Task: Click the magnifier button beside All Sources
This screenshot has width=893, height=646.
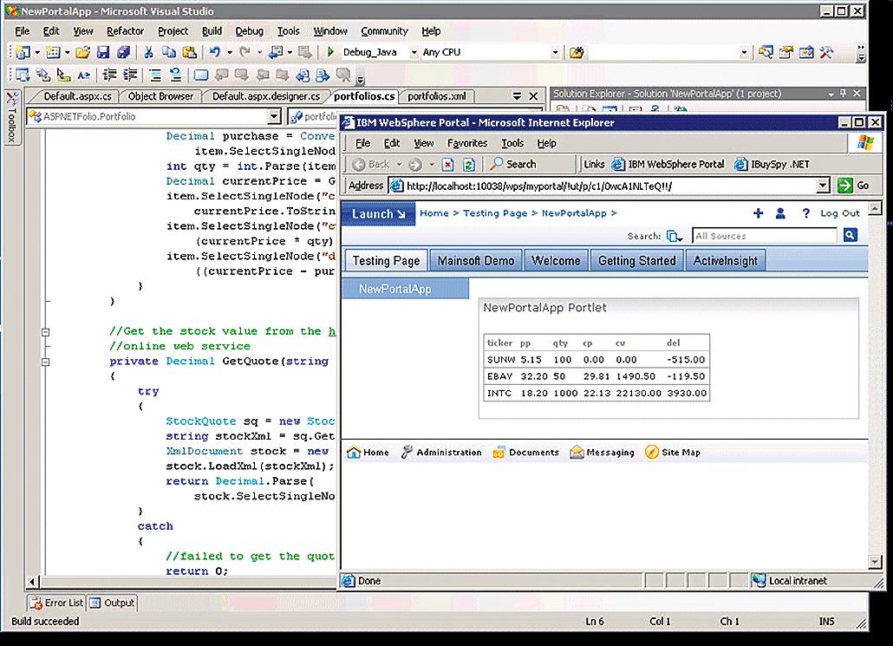Action: tap(850, 235)
